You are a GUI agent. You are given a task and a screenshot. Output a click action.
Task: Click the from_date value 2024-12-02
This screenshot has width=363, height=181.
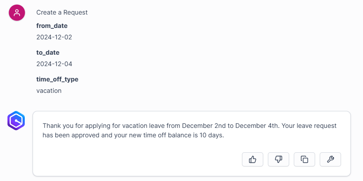(x=54, y=37)
